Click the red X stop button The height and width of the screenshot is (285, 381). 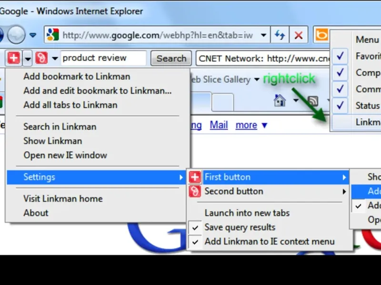click(299, 35)
